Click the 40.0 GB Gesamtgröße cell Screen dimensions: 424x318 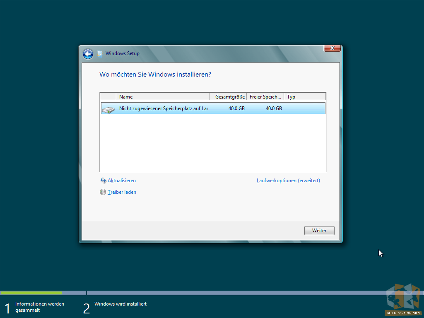(x=236, y=108)
